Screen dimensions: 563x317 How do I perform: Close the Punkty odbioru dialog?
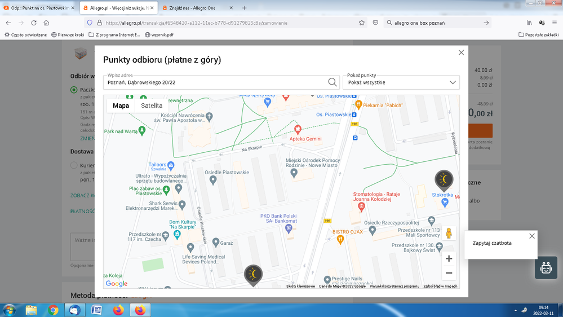click(461, 52)
